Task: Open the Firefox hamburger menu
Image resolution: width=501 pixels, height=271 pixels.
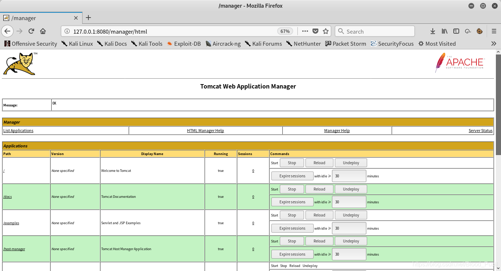Action: (x=494, y=31)
